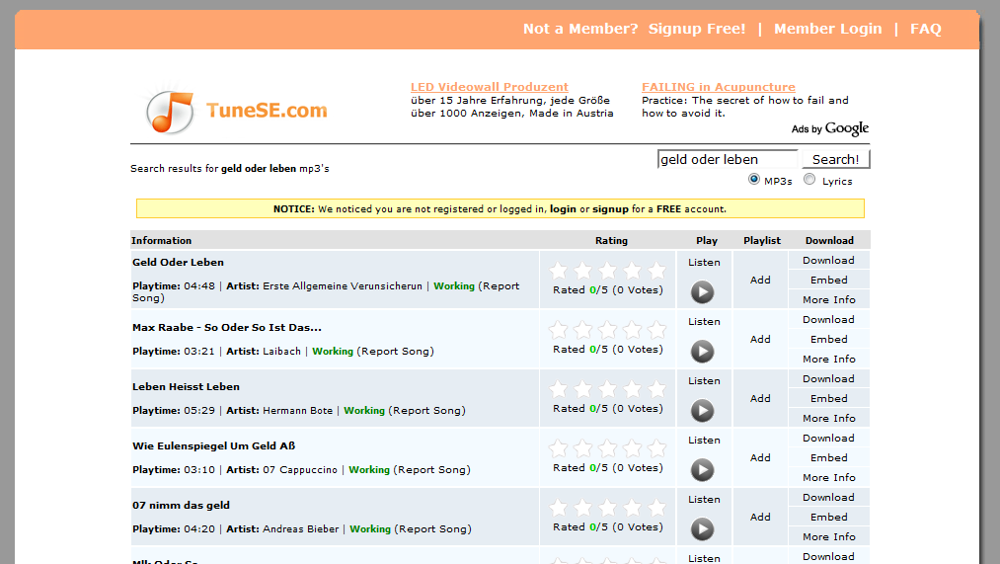Play the Geld Oder Leben song
Image resolution: width=1000 pixels, height=564 pixels.
point(702,292)
